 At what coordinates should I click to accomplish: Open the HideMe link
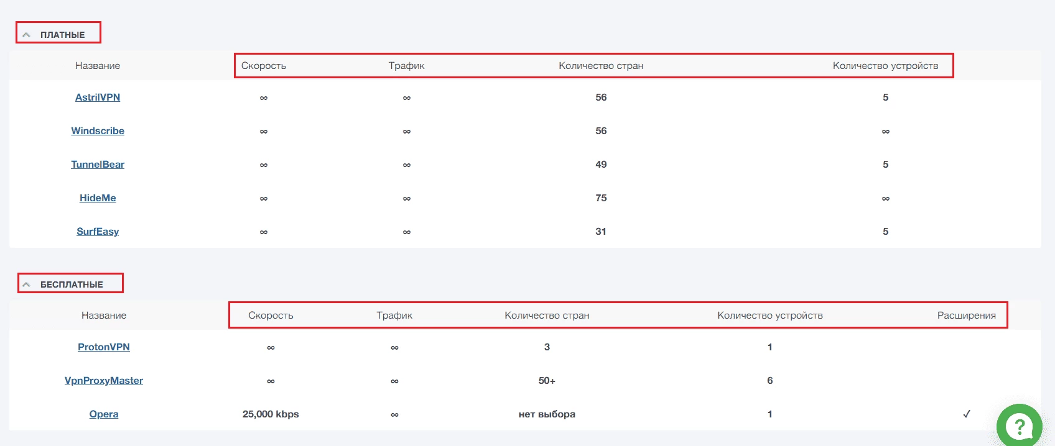point(98,198)
